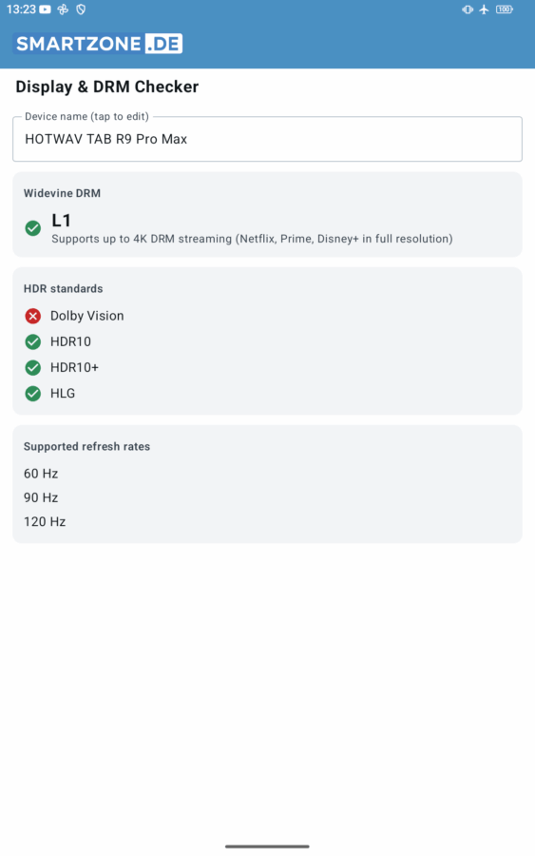The image size is (535, 856).
Task: Tap the bottom navigation gesture handle
Action: tap(267, 846)
